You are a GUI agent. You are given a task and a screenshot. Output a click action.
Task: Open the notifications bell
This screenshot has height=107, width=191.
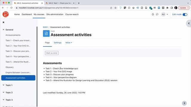153,14
